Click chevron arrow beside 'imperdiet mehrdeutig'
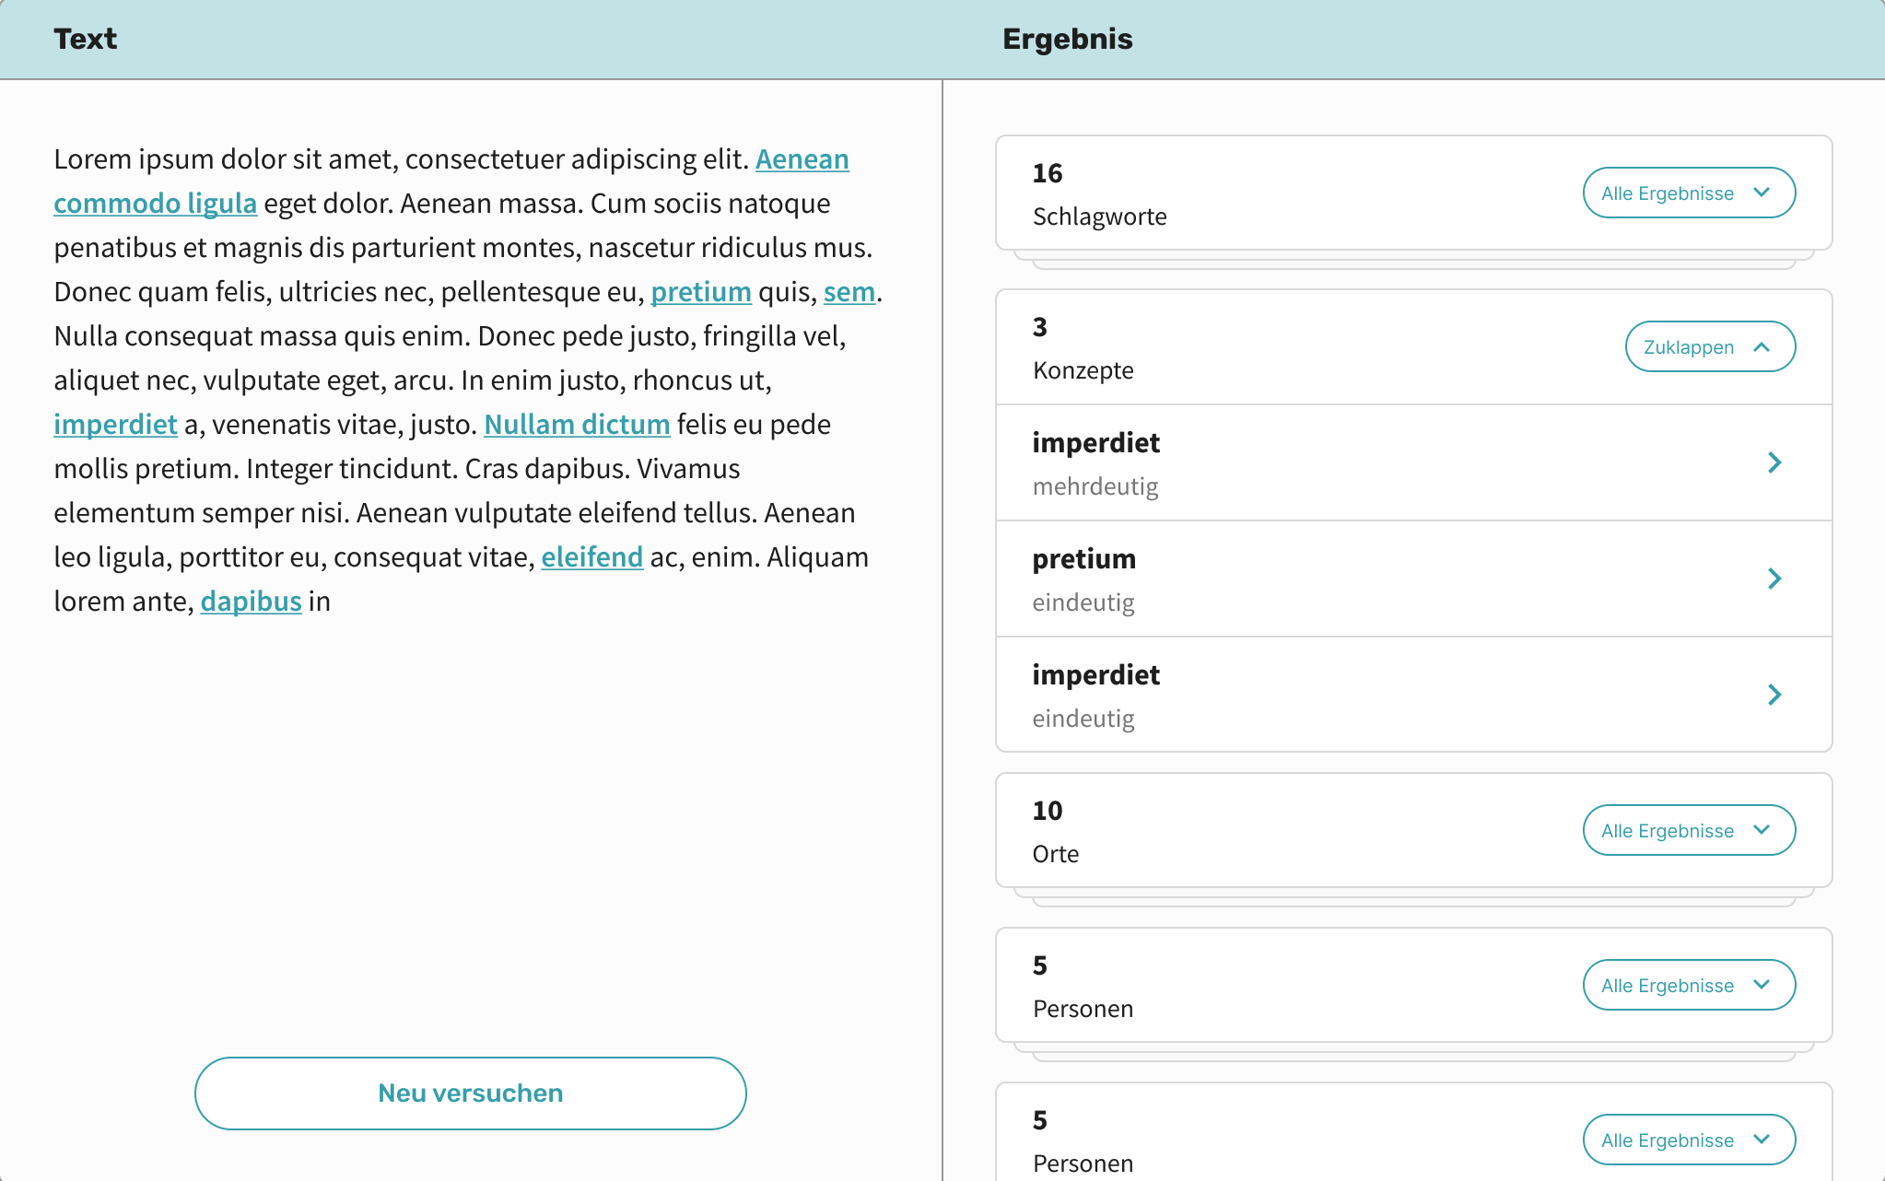This screenshot has width=1885, height=1181. [x=1774, y=462]
